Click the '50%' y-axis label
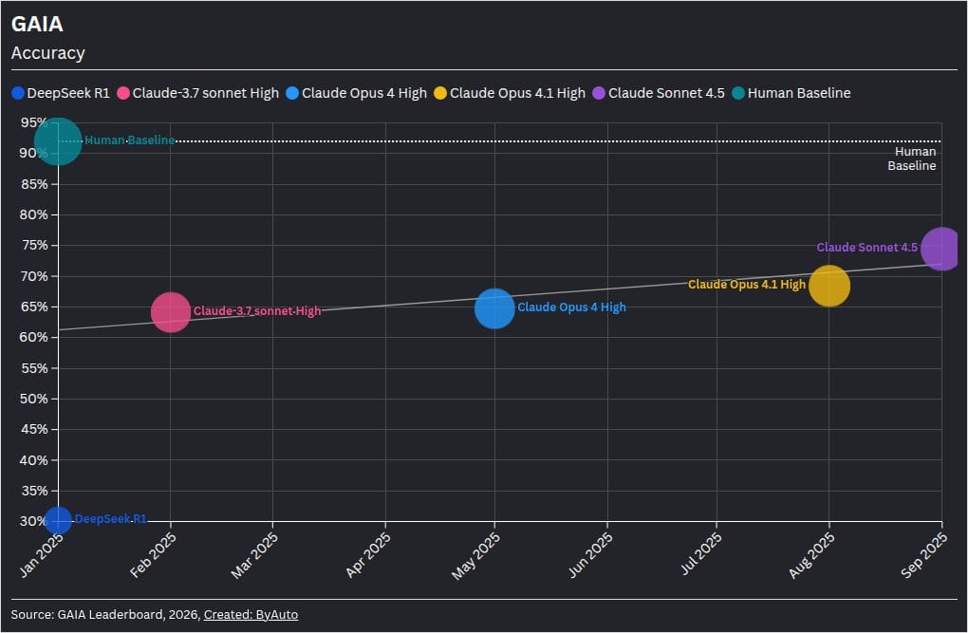 coord(34,399)
